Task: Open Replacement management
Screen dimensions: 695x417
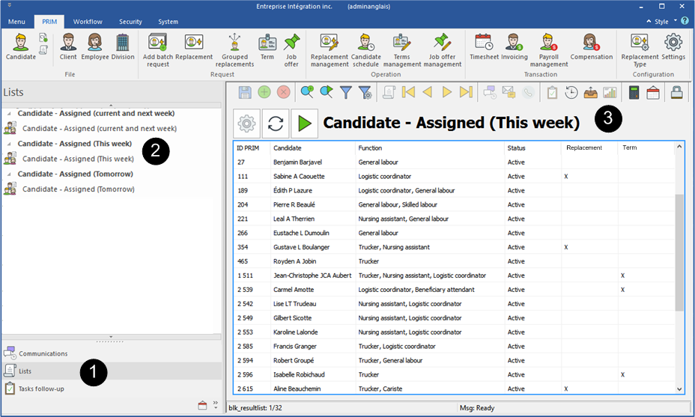Action: coord(330,50)
